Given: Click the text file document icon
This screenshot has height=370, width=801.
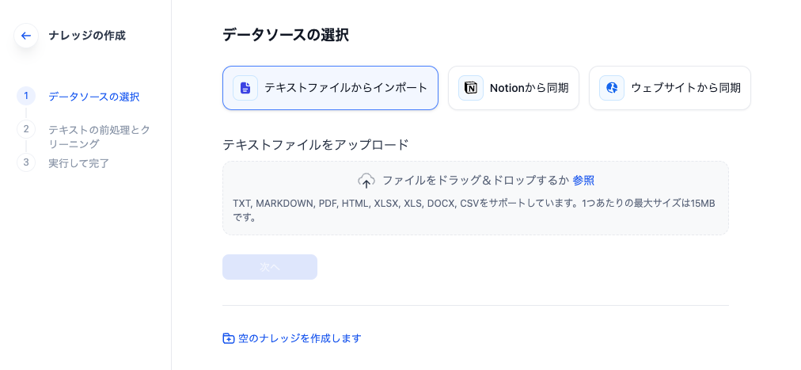Looking at the screenshot, I should (245, 88).
